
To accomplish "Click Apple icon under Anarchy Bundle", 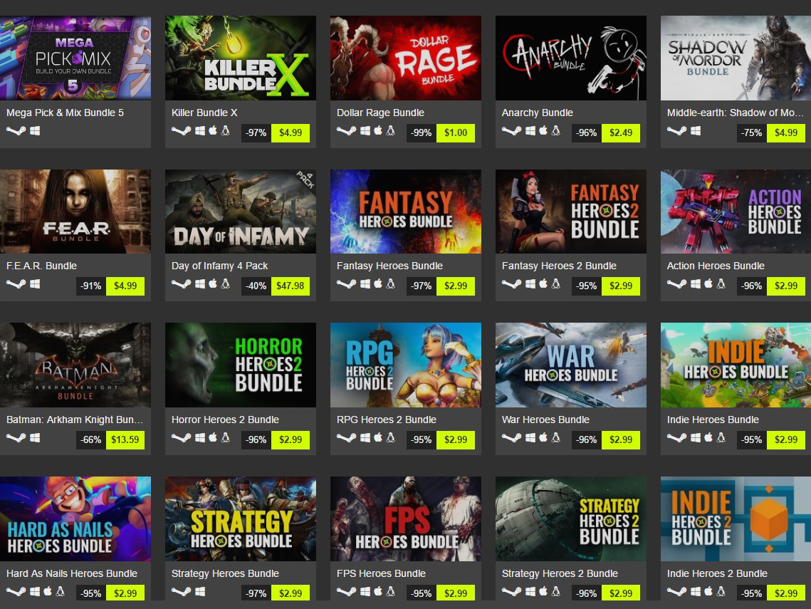I will tap(543, 130).
